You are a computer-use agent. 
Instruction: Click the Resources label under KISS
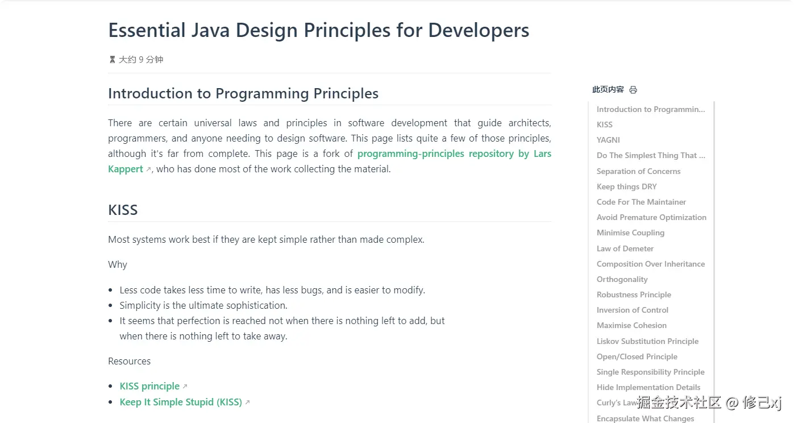coord(129,361)
